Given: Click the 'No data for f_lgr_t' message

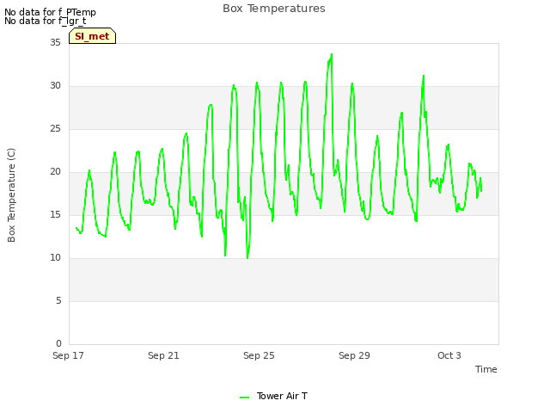Looking at the screenshot, I should (x=45, y=21).
